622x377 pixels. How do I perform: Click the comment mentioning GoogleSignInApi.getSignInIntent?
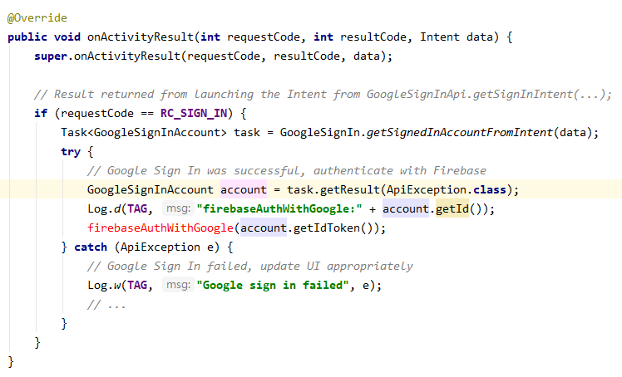(x=323, y=95)
